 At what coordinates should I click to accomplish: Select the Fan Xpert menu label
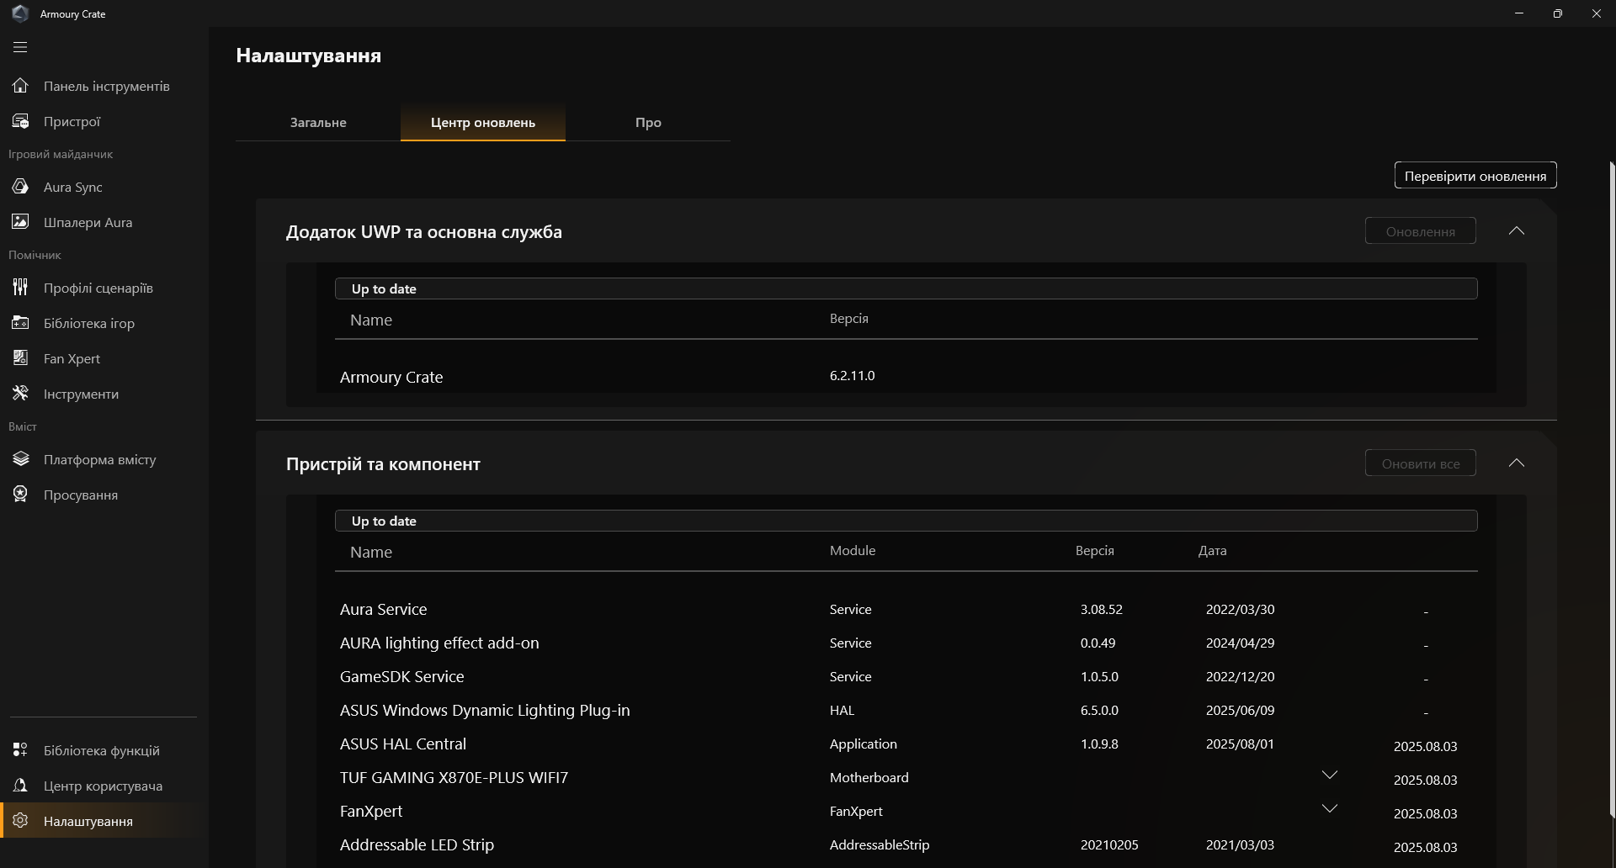tap(72, 358)
